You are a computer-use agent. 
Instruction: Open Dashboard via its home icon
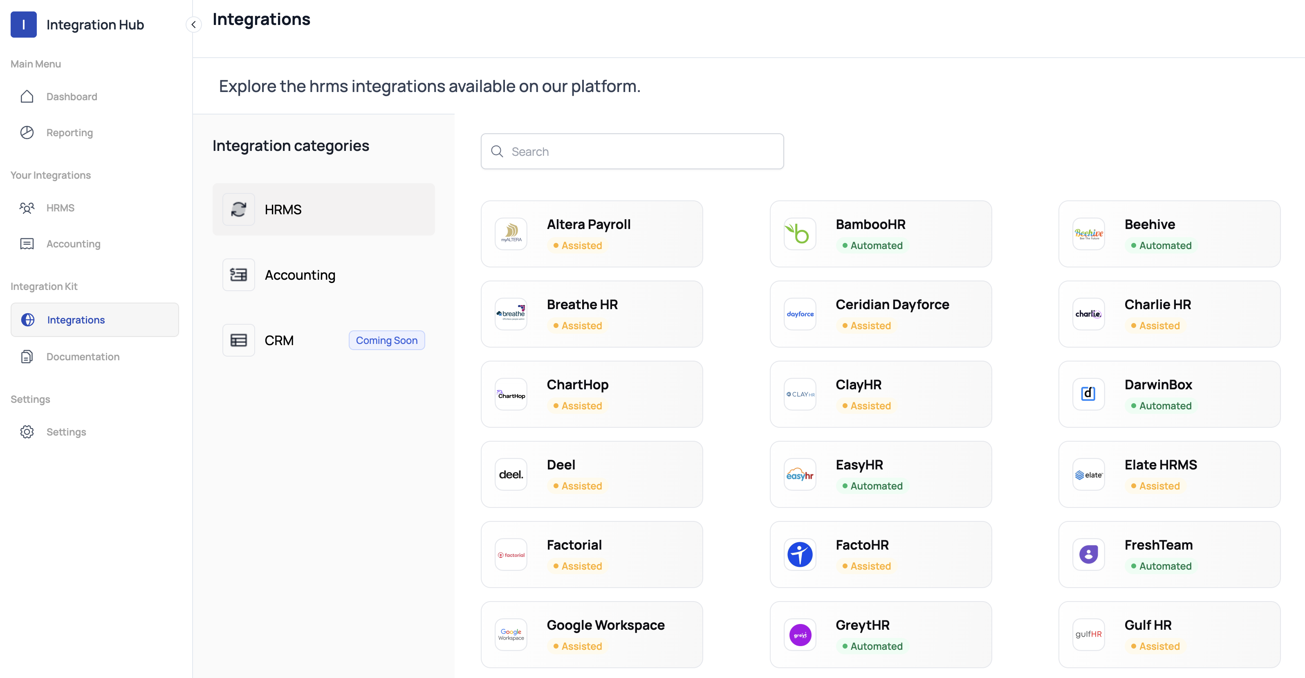[27, 96]
